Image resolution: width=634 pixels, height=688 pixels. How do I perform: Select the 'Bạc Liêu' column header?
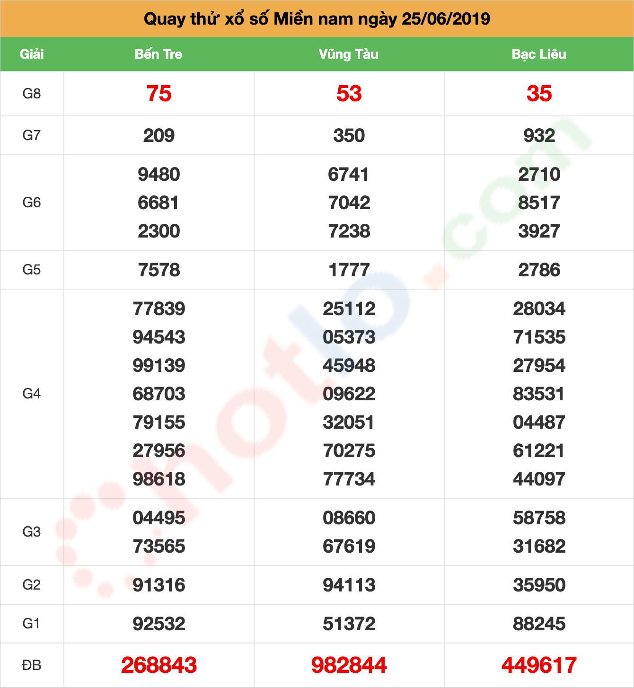click(x=539, y=54)
